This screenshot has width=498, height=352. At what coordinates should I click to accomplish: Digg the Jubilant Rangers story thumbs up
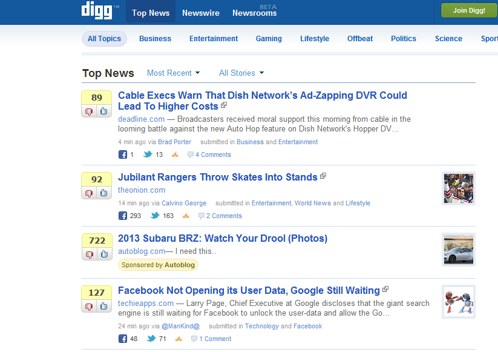104,193
